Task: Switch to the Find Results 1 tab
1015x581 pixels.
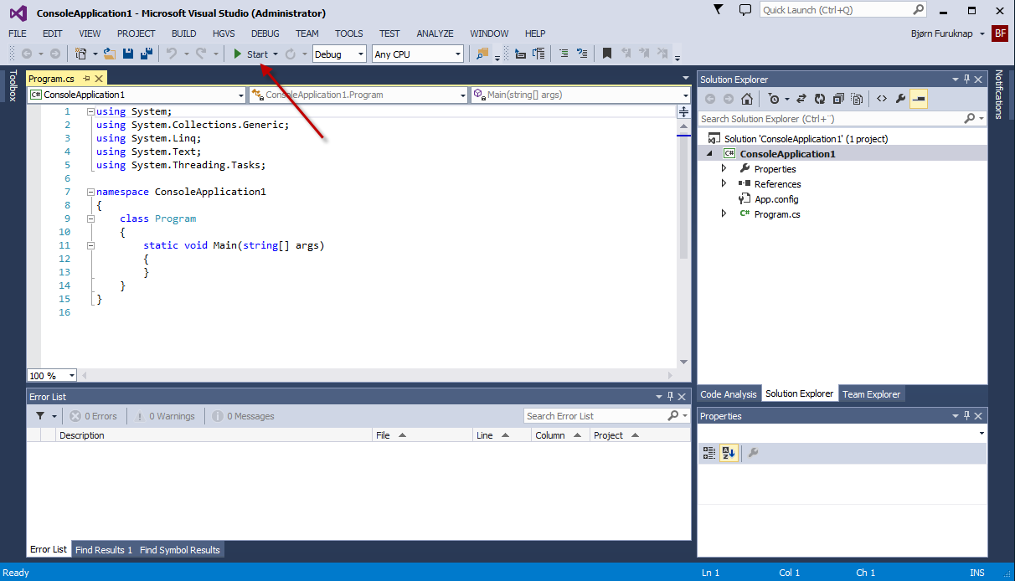Action: click(x=104, y=550)
